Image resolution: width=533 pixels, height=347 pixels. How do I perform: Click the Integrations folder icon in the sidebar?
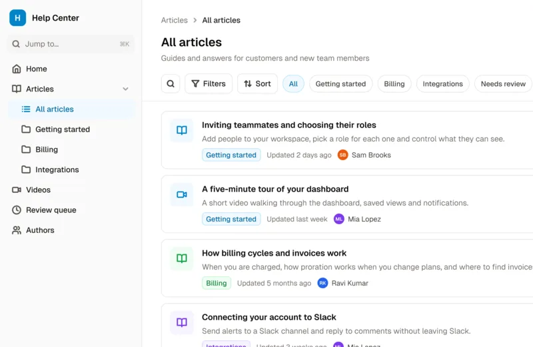coord(26,169)
